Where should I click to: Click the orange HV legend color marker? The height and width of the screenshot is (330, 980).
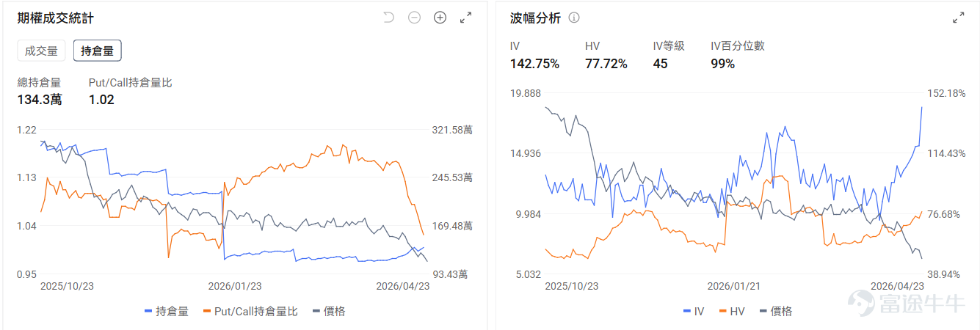[723, 312]
